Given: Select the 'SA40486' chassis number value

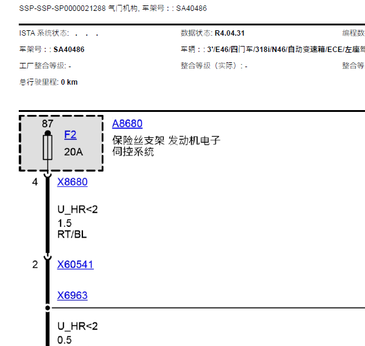Looking at the screenshot, I should 69,50.
